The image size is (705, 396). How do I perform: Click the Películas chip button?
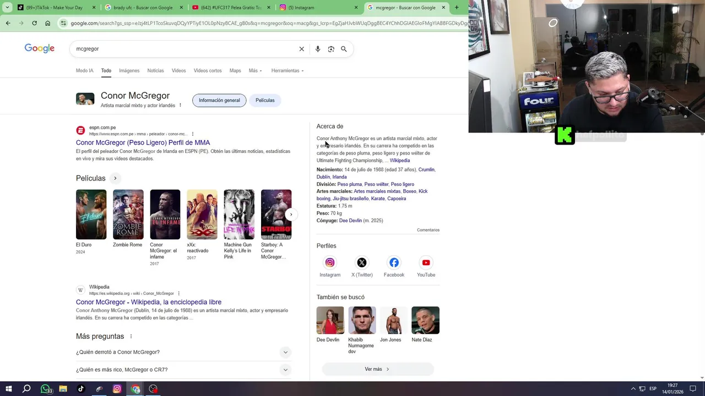click(x=265, y=100)
